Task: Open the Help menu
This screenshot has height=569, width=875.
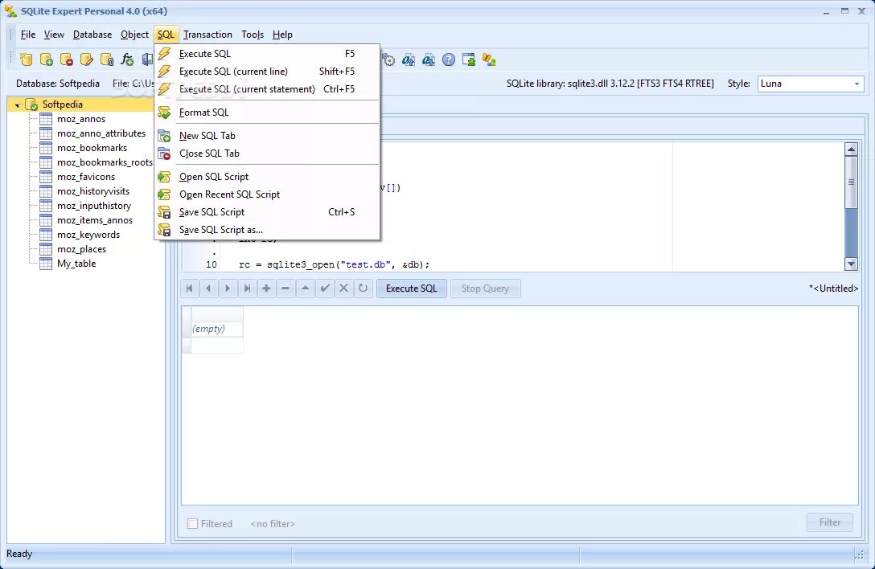Action: [282, 35]
